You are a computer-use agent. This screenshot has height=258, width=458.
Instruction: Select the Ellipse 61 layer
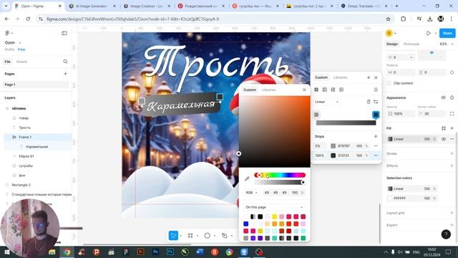pos(26,156)
